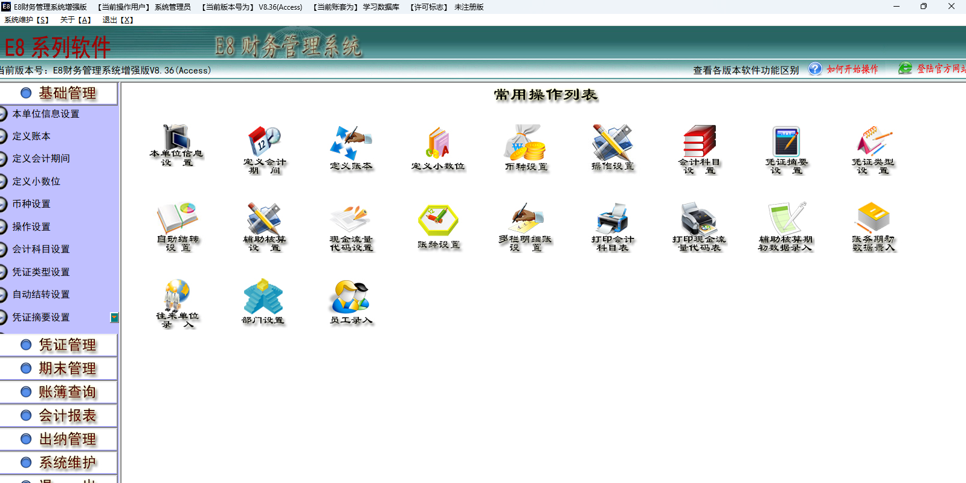Open the 部门设置 icon
This screenshot has height=483, width=966.
(263, 296)
